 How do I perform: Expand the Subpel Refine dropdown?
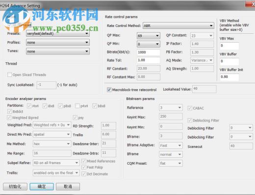point(56,163)
